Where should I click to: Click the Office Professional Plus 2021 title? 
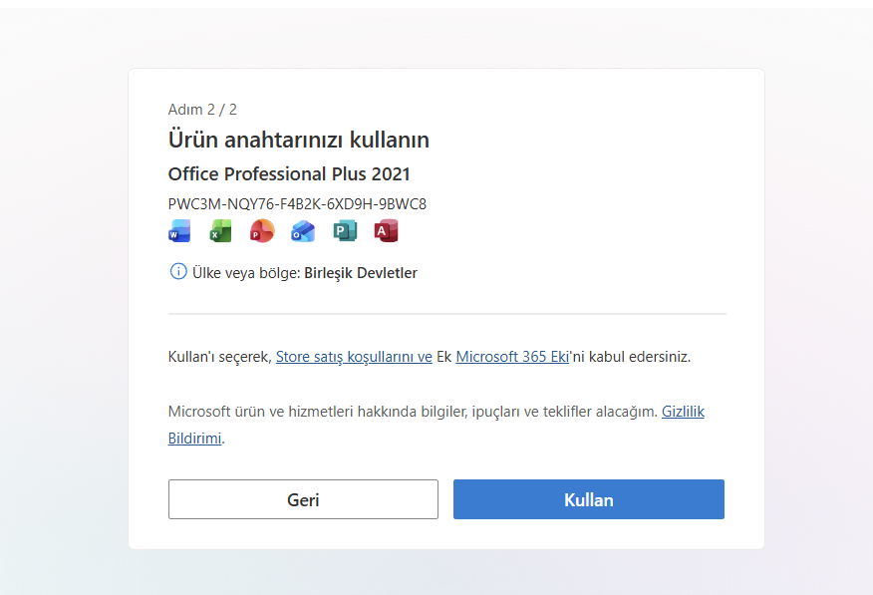pos(289,174)
